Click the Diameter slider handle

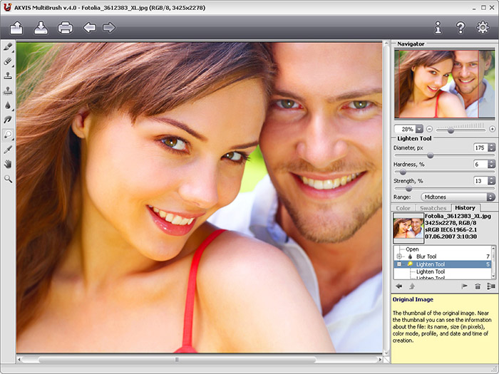point(430,155)
